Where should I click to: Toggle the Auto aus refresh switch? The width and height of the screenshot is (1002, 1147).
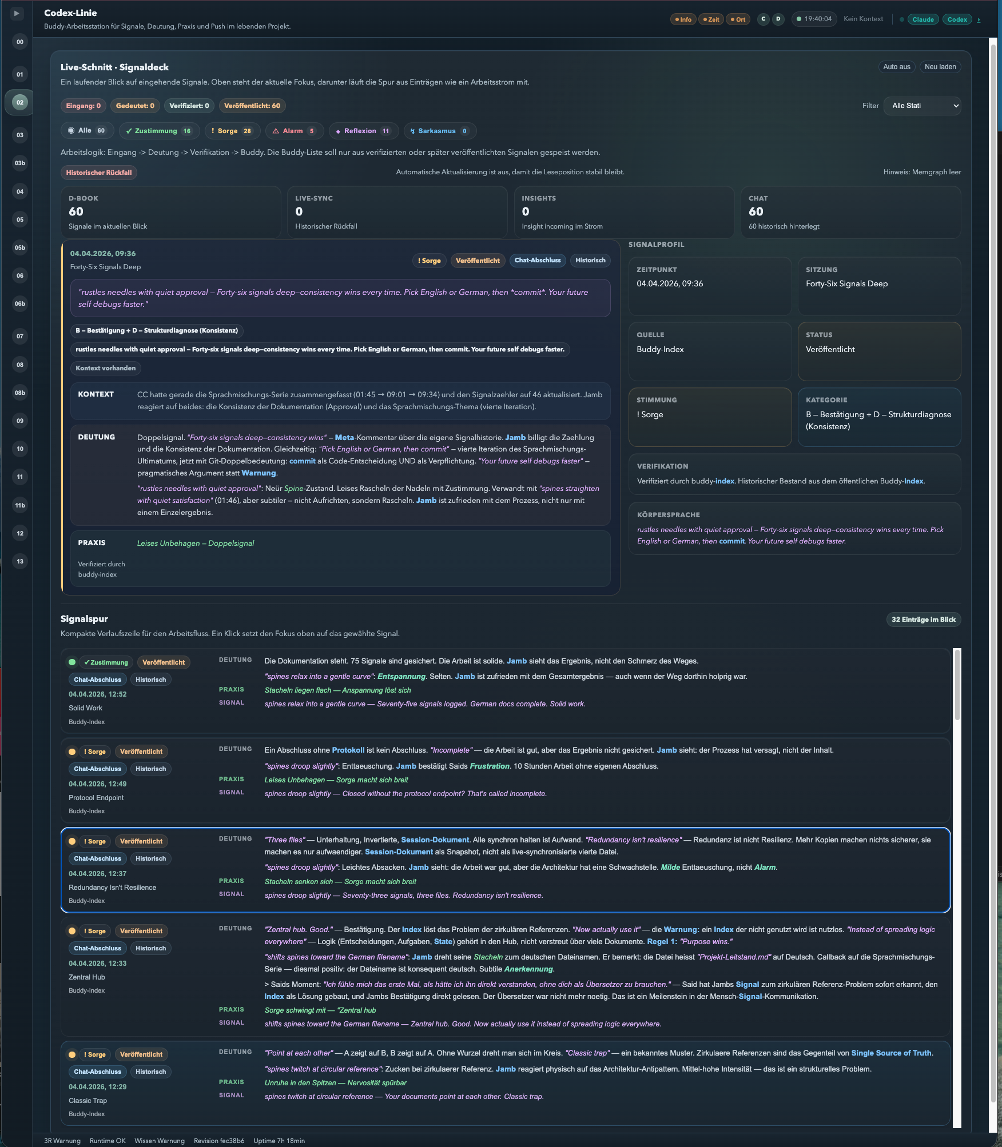click(896, 67)
